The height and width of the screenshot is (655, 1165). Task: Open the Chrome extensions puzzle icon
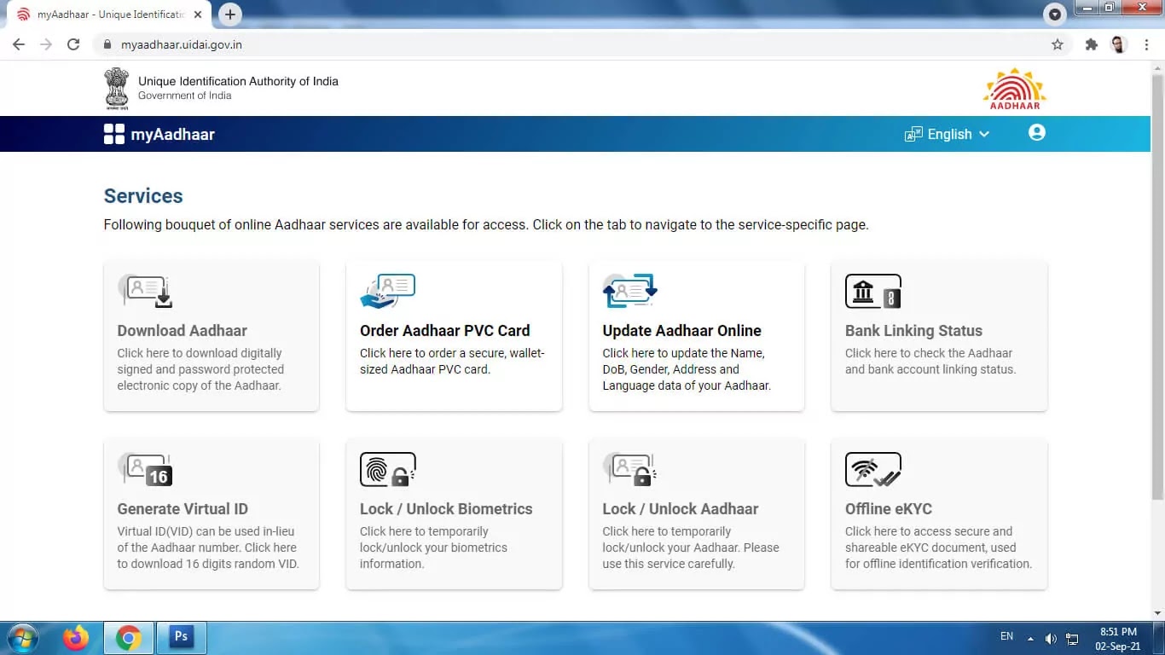pyautogui.click(x=1091, y=44)
